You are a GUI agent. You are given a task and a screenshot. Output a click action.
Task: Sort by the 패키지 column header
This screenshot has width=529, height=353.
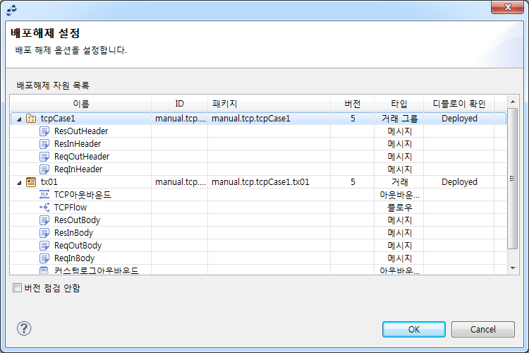[269, 104]
